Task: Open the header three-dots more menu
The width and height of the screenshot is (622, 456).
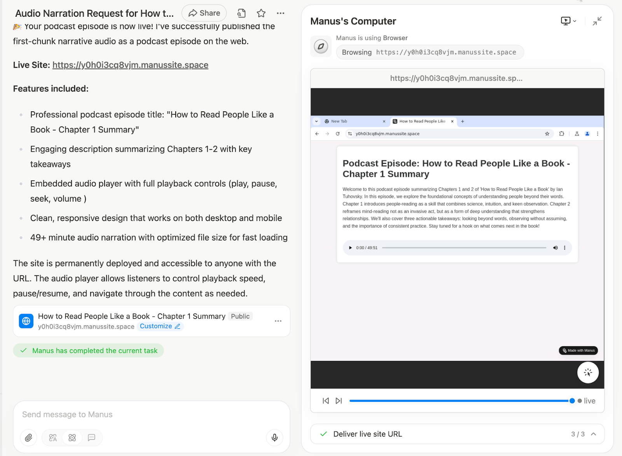Action: coord(281,13)
